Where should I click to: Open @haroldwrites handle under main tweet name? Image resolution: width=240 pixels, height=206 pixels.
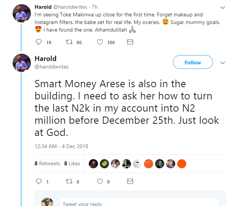51,67
